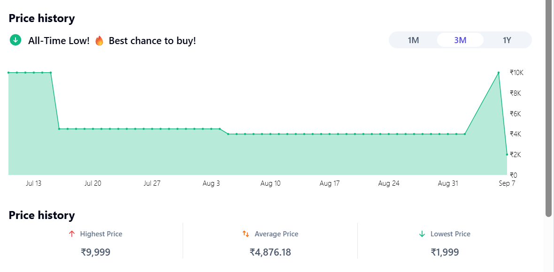Click the ₹1,999 lowest price value
The image size is (554, 272).
click(x=445, y=252)
